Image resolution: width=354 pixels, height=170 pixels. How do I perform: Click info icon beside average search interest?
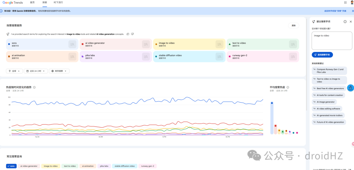tap(288, 87)
